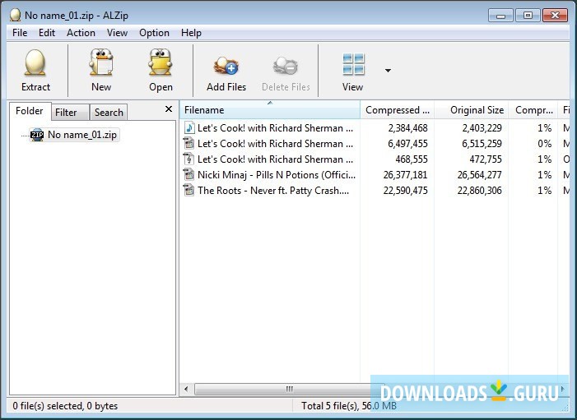Sort by Original Size column header
This screenshot has width=577, height=420.
[x=472, y=110]
